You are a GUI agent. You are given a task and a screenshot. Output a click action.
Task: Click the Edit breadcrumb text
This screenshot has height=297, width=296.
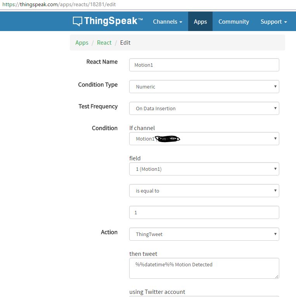point(125,43)
